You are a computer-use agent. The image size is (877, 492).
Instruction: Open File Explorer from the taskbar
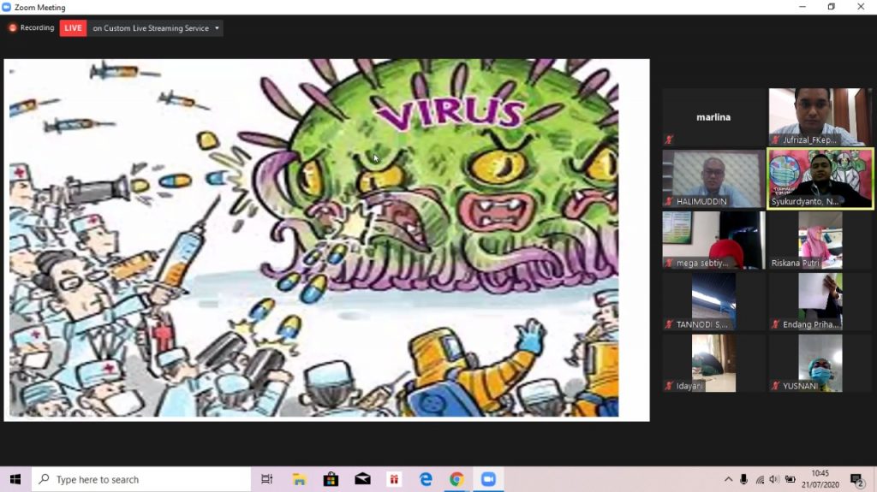coord(299,479)
